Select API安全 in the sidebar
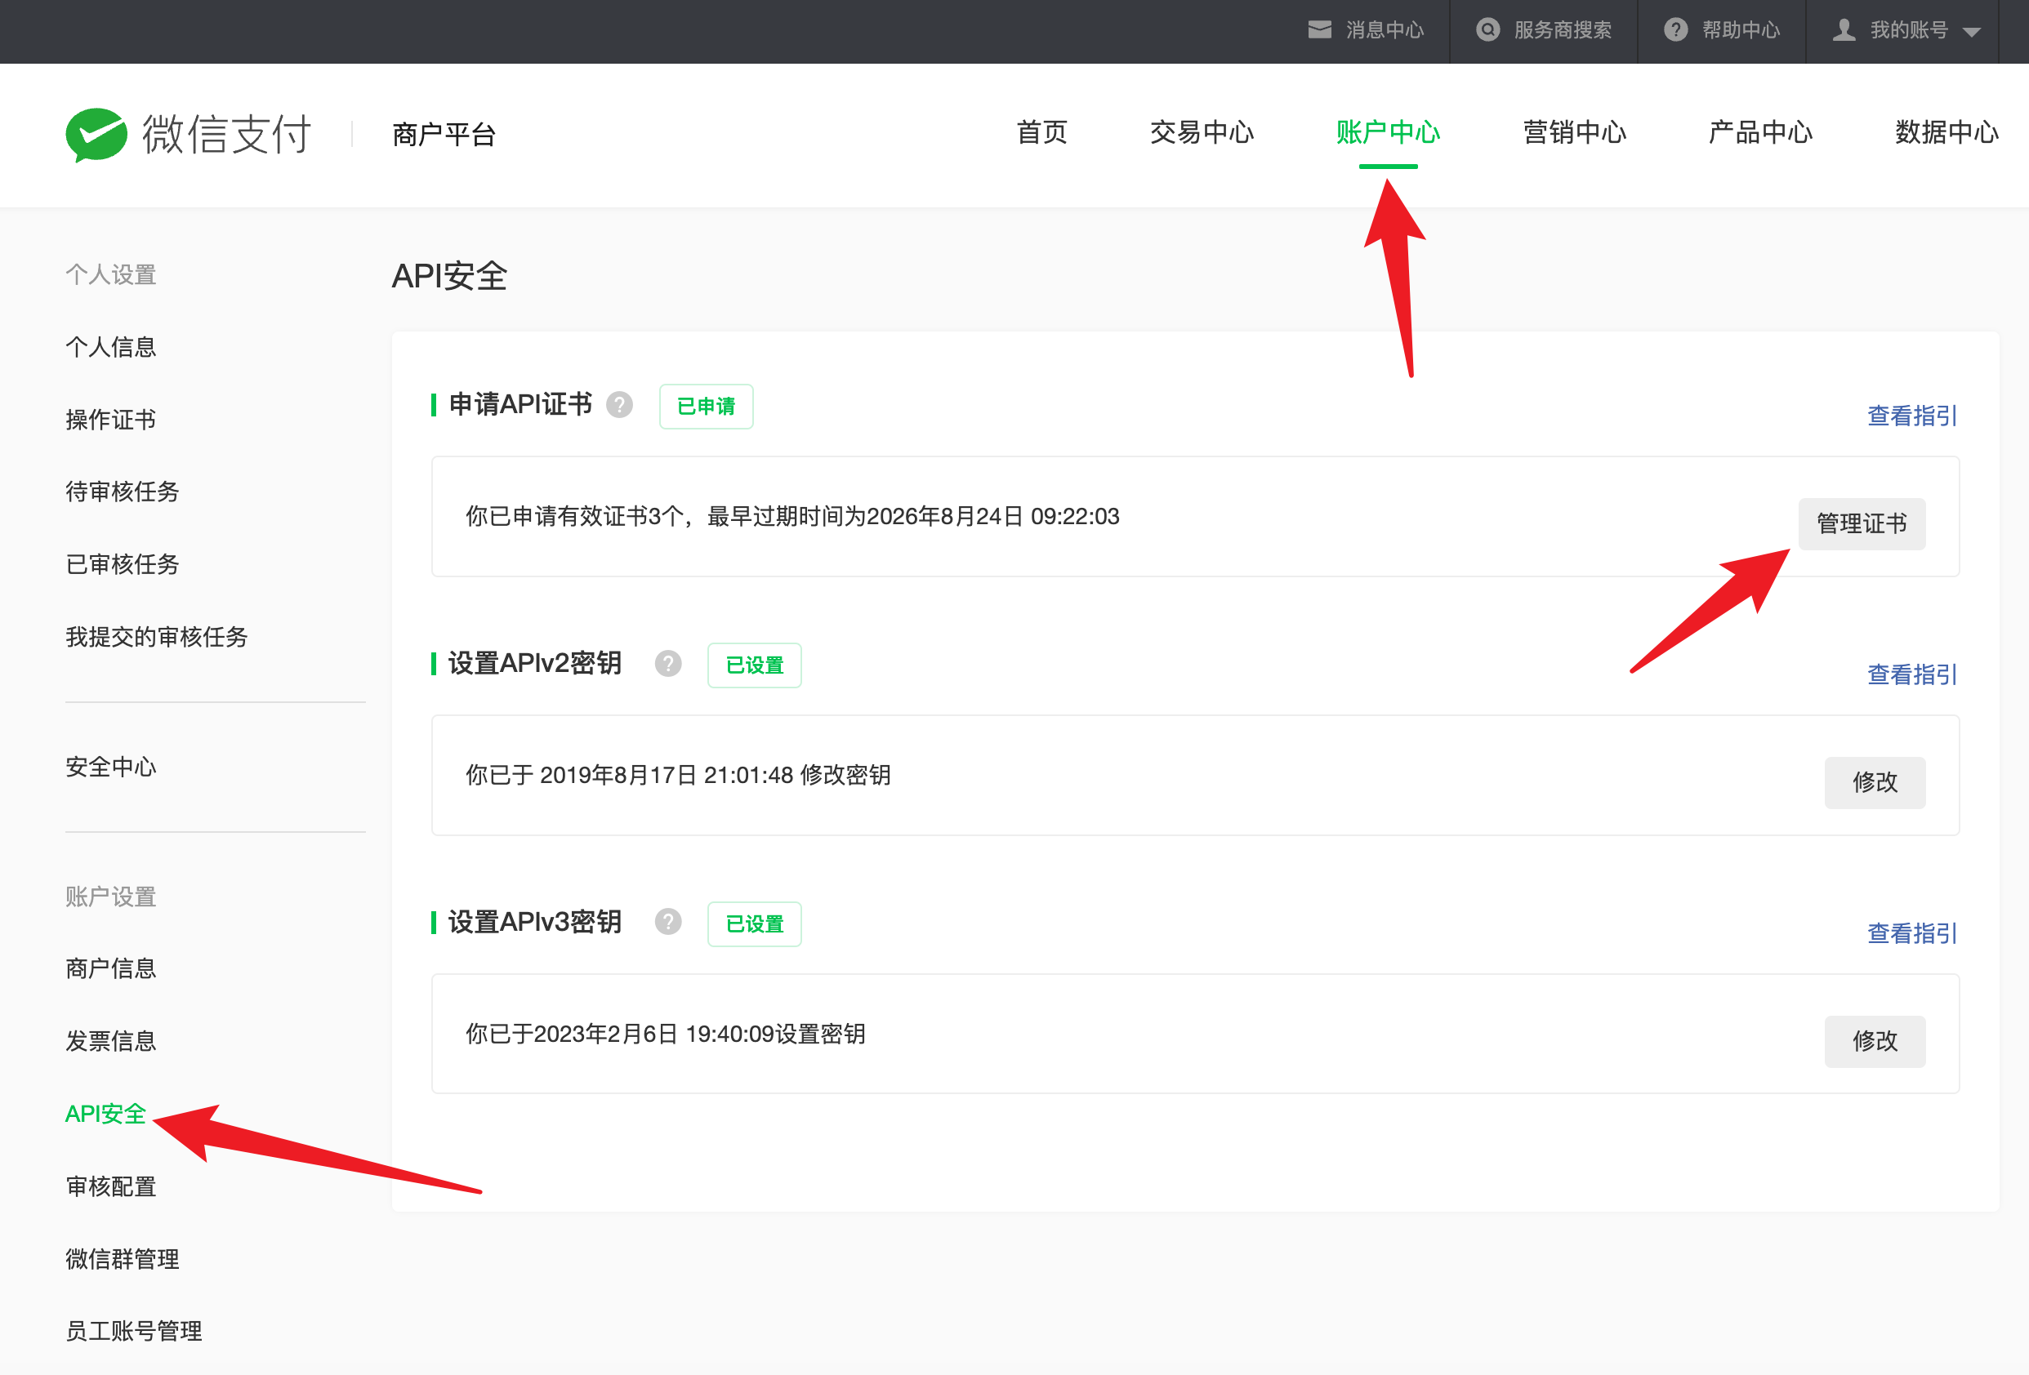 coord(105,1115)
